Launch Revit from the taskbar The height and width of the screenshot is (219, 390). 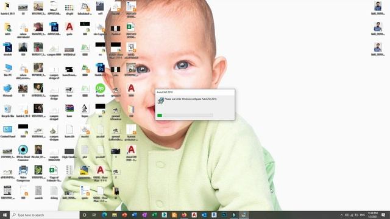click(214, 215)
